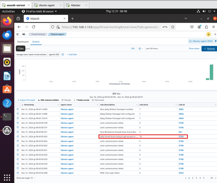Click the search query input field

(73, 49)
